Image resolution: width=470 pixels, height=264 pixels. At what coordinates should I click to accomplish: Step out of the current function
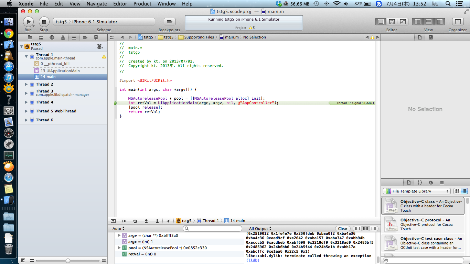point(157,221)
